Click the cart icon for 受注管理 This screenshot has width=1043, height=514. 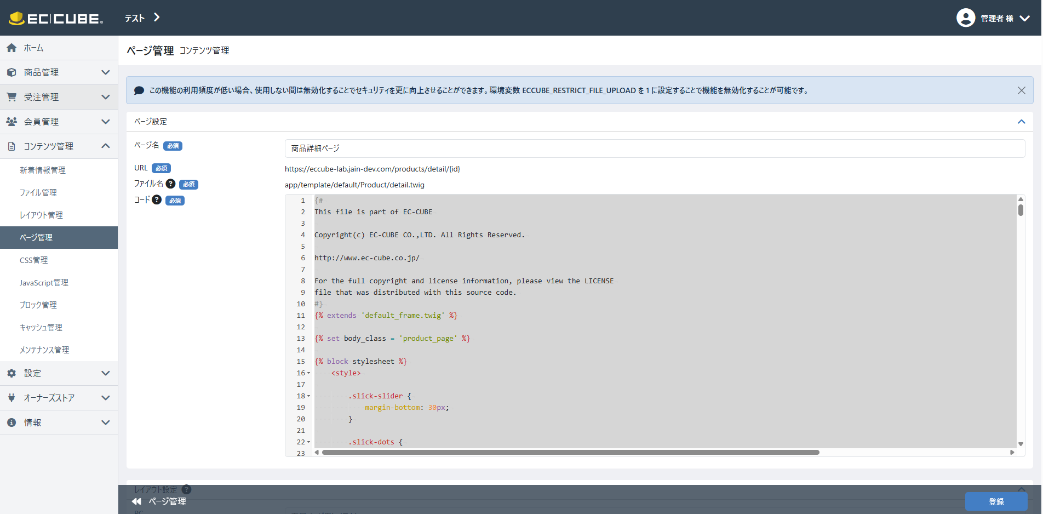point(12,97)
